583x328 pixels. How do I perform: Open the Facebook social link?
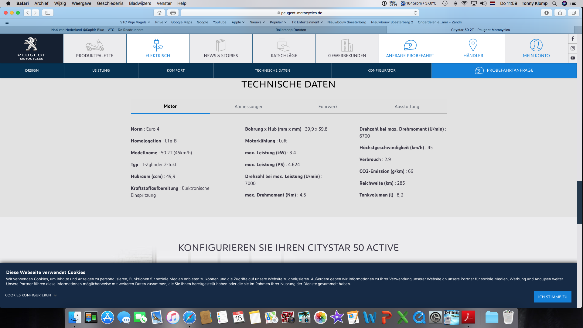point(573,39)
